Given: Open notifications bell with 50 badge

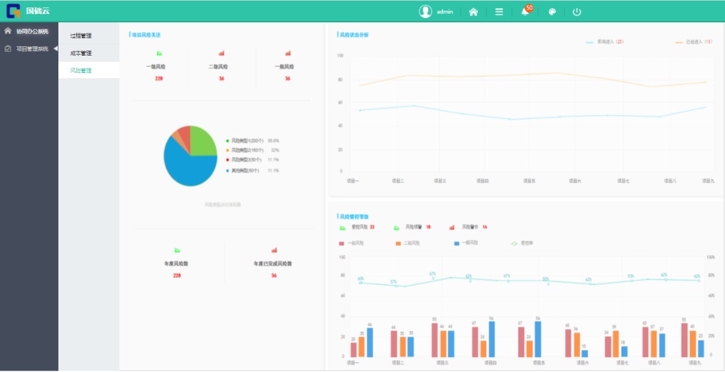Looking at the screenshot, I should tap(525, 11).
